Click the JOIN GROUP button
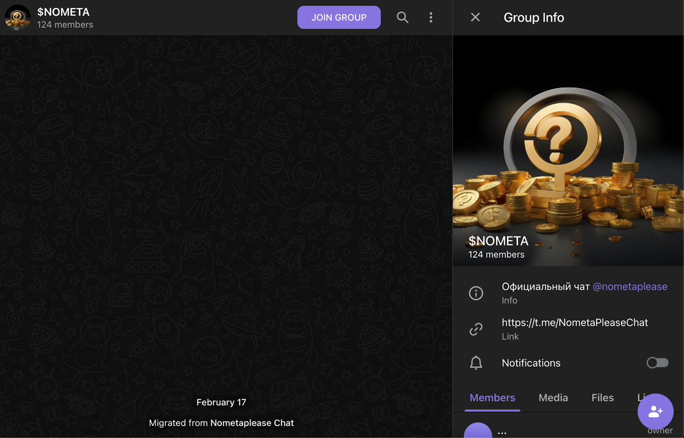The height and width of the screenshot is (438, 684). (x=339, y=18)
